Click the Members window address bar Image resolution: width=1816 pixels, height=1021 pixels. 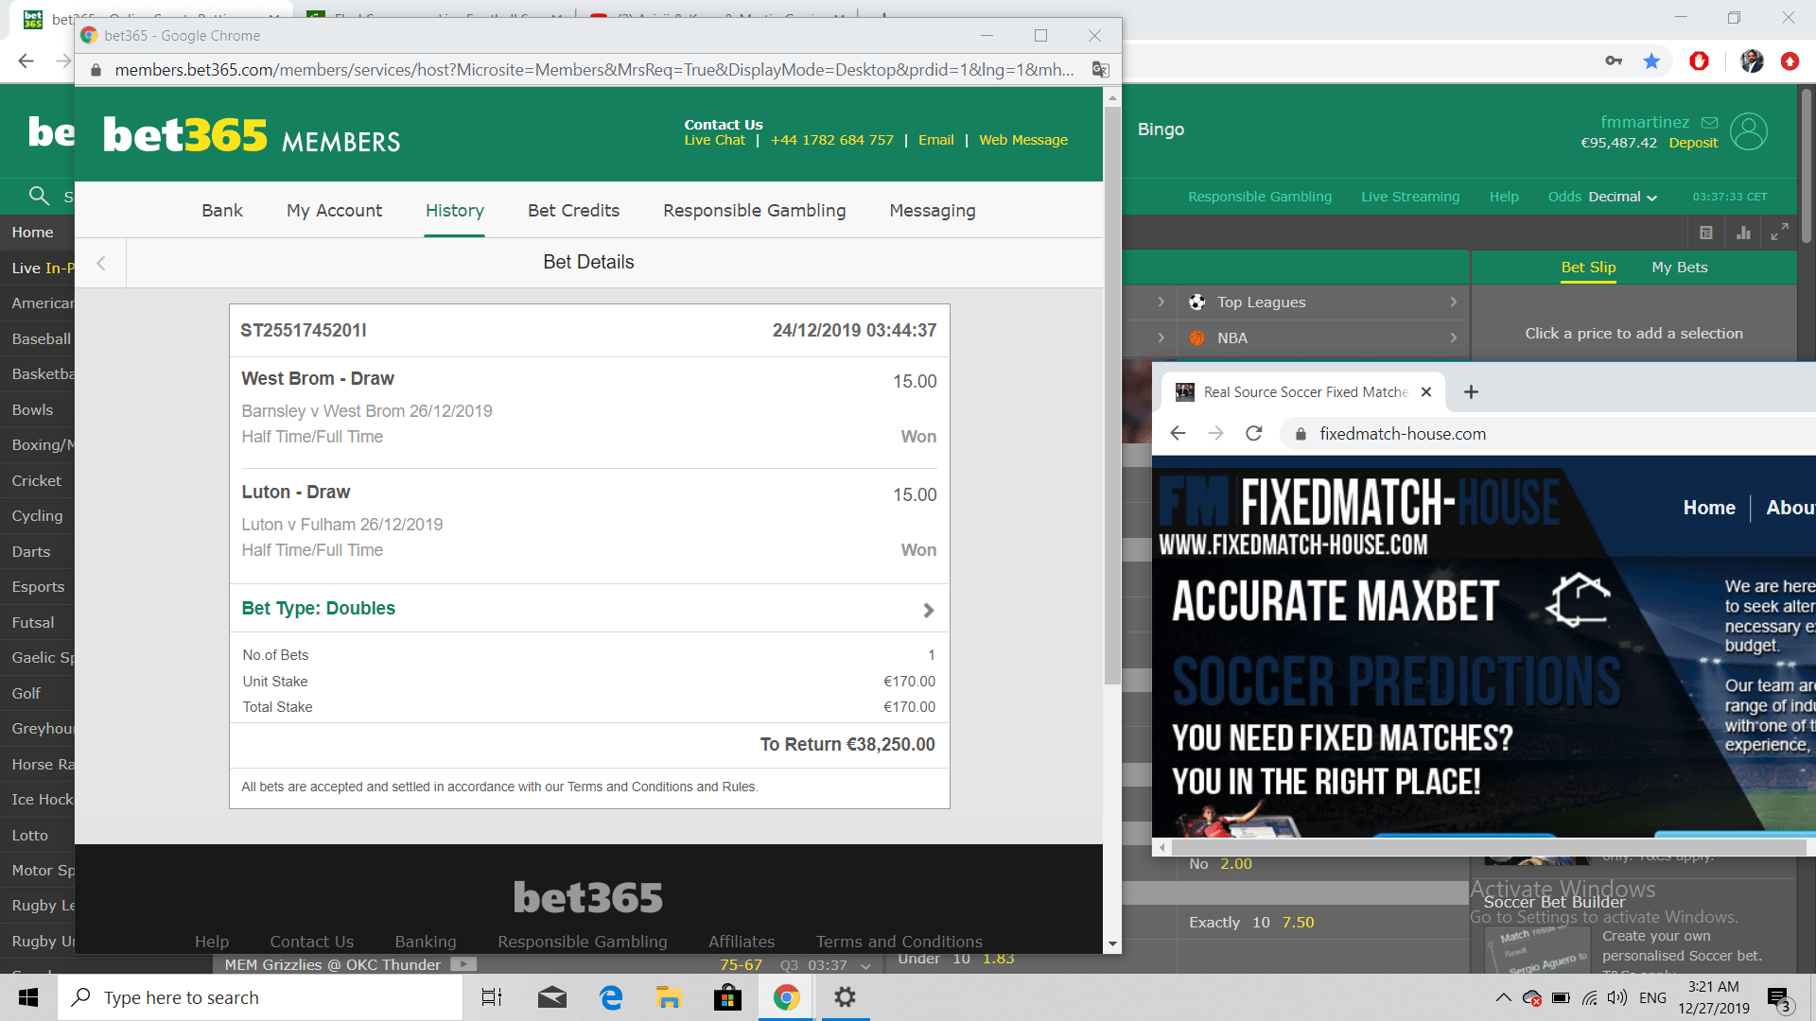594,70
